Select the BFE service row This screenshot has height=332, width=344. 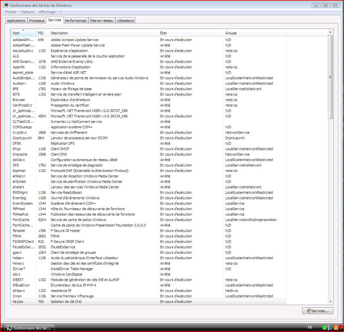pyautogui.click(x=148, y=89)
